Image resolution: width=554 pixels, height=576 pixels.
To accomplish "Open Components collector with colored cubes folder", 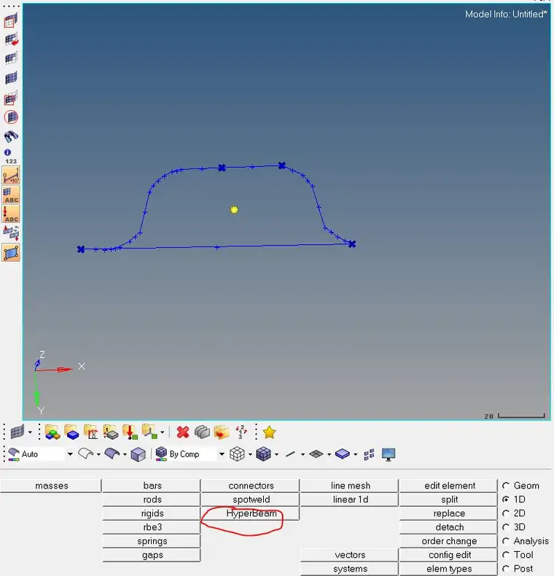I will point(52,432).
